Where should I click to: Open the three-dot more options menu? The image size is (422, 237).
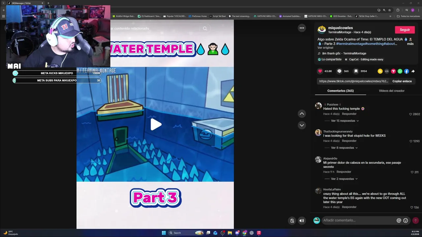click(302, 28)
